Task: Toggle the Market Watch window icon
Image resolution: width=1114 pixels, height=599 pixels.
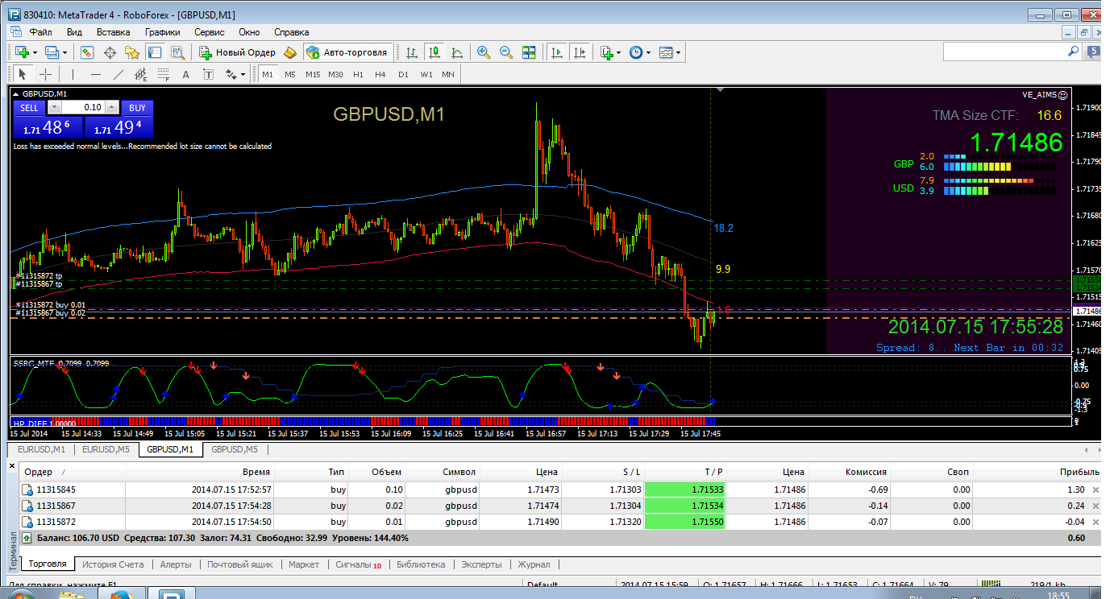Action: coord(87,52)
